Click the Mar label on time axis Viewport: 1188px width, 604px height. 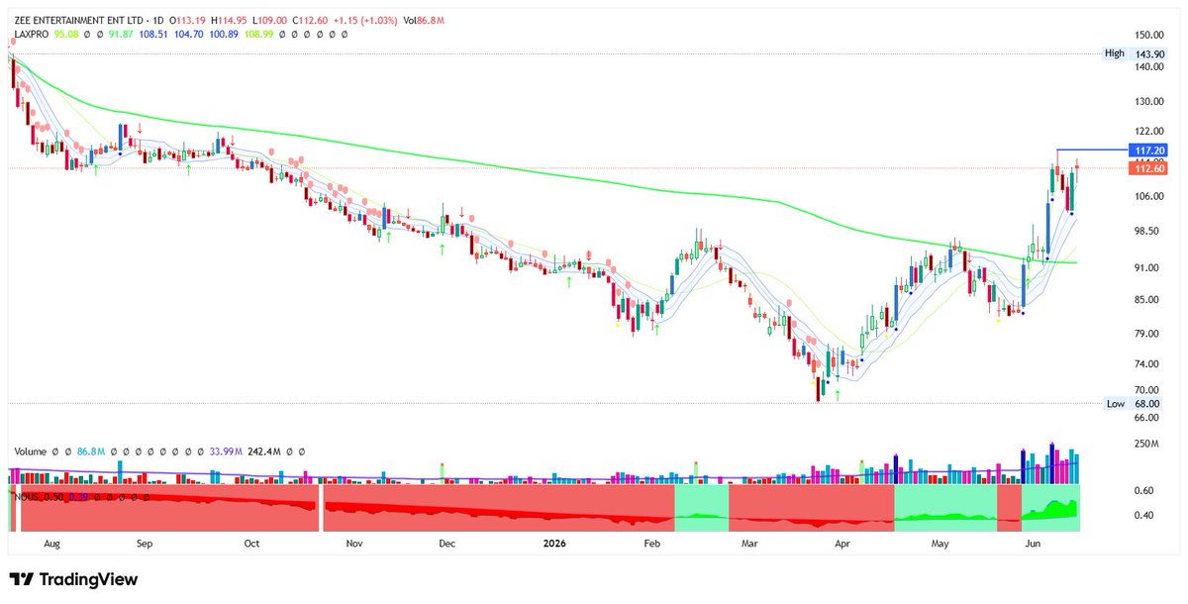751,544
